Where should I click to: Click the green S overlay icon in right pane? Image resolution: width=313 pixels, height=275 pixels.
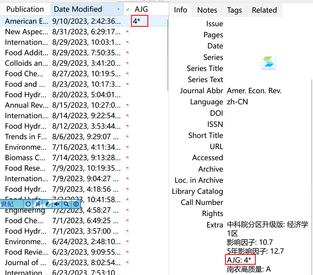268,62
